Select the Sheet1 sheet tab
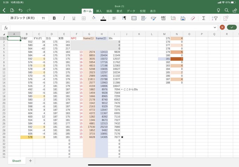 tap(17, 161)
